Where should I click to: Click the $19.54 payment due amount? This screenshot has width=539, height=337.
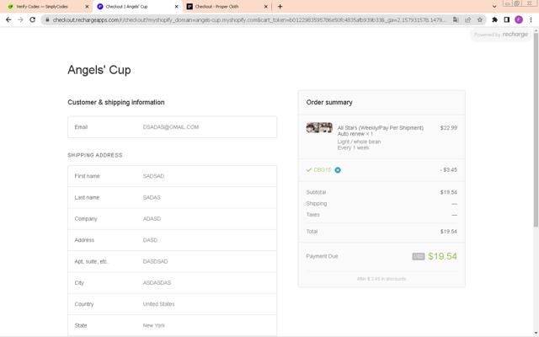tap(442, 256)
